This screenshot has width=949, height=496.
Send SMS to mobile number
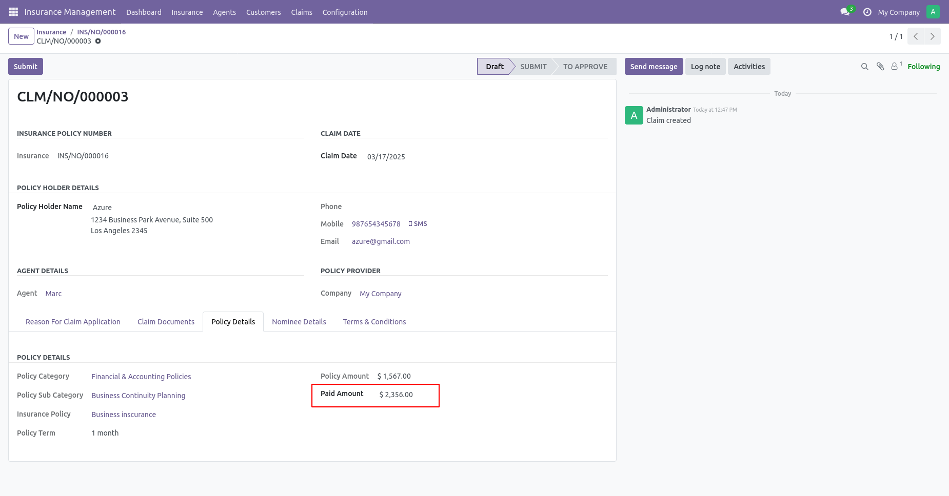pyautogui.click(x=418, y=224)
